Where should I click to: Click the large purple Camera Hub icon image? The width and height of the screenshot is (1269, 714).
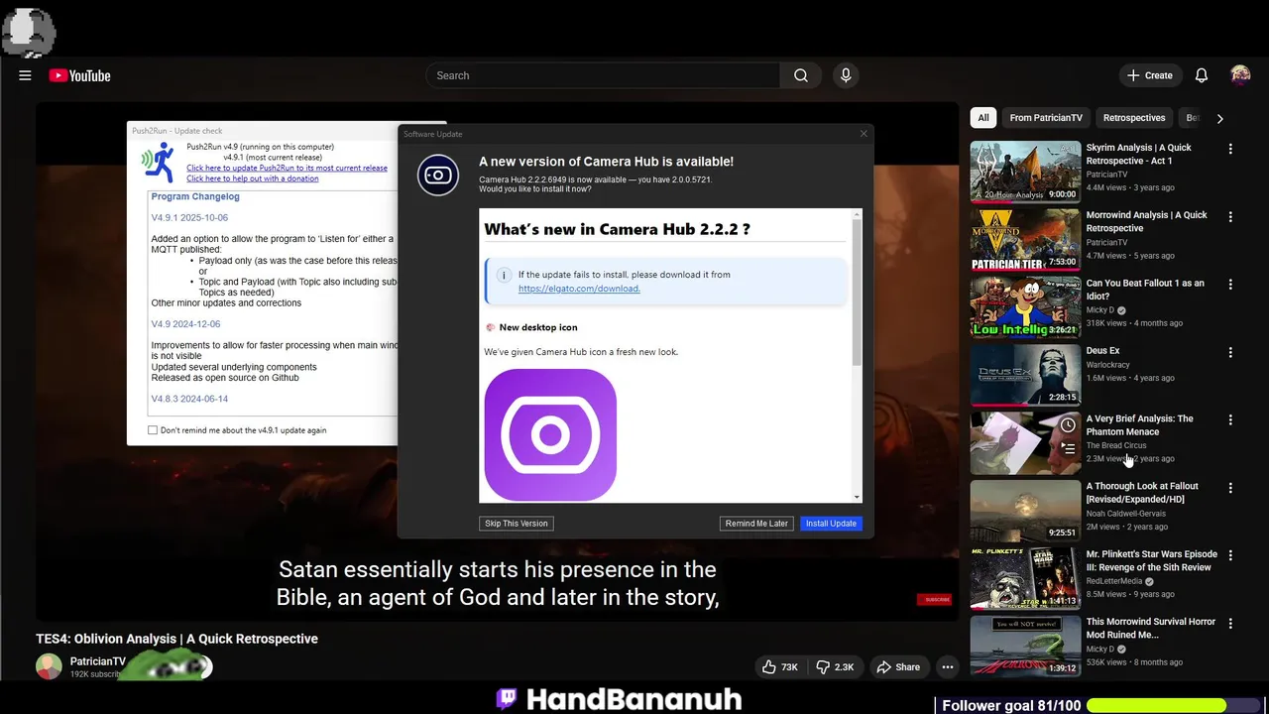(x=550, y=434)
